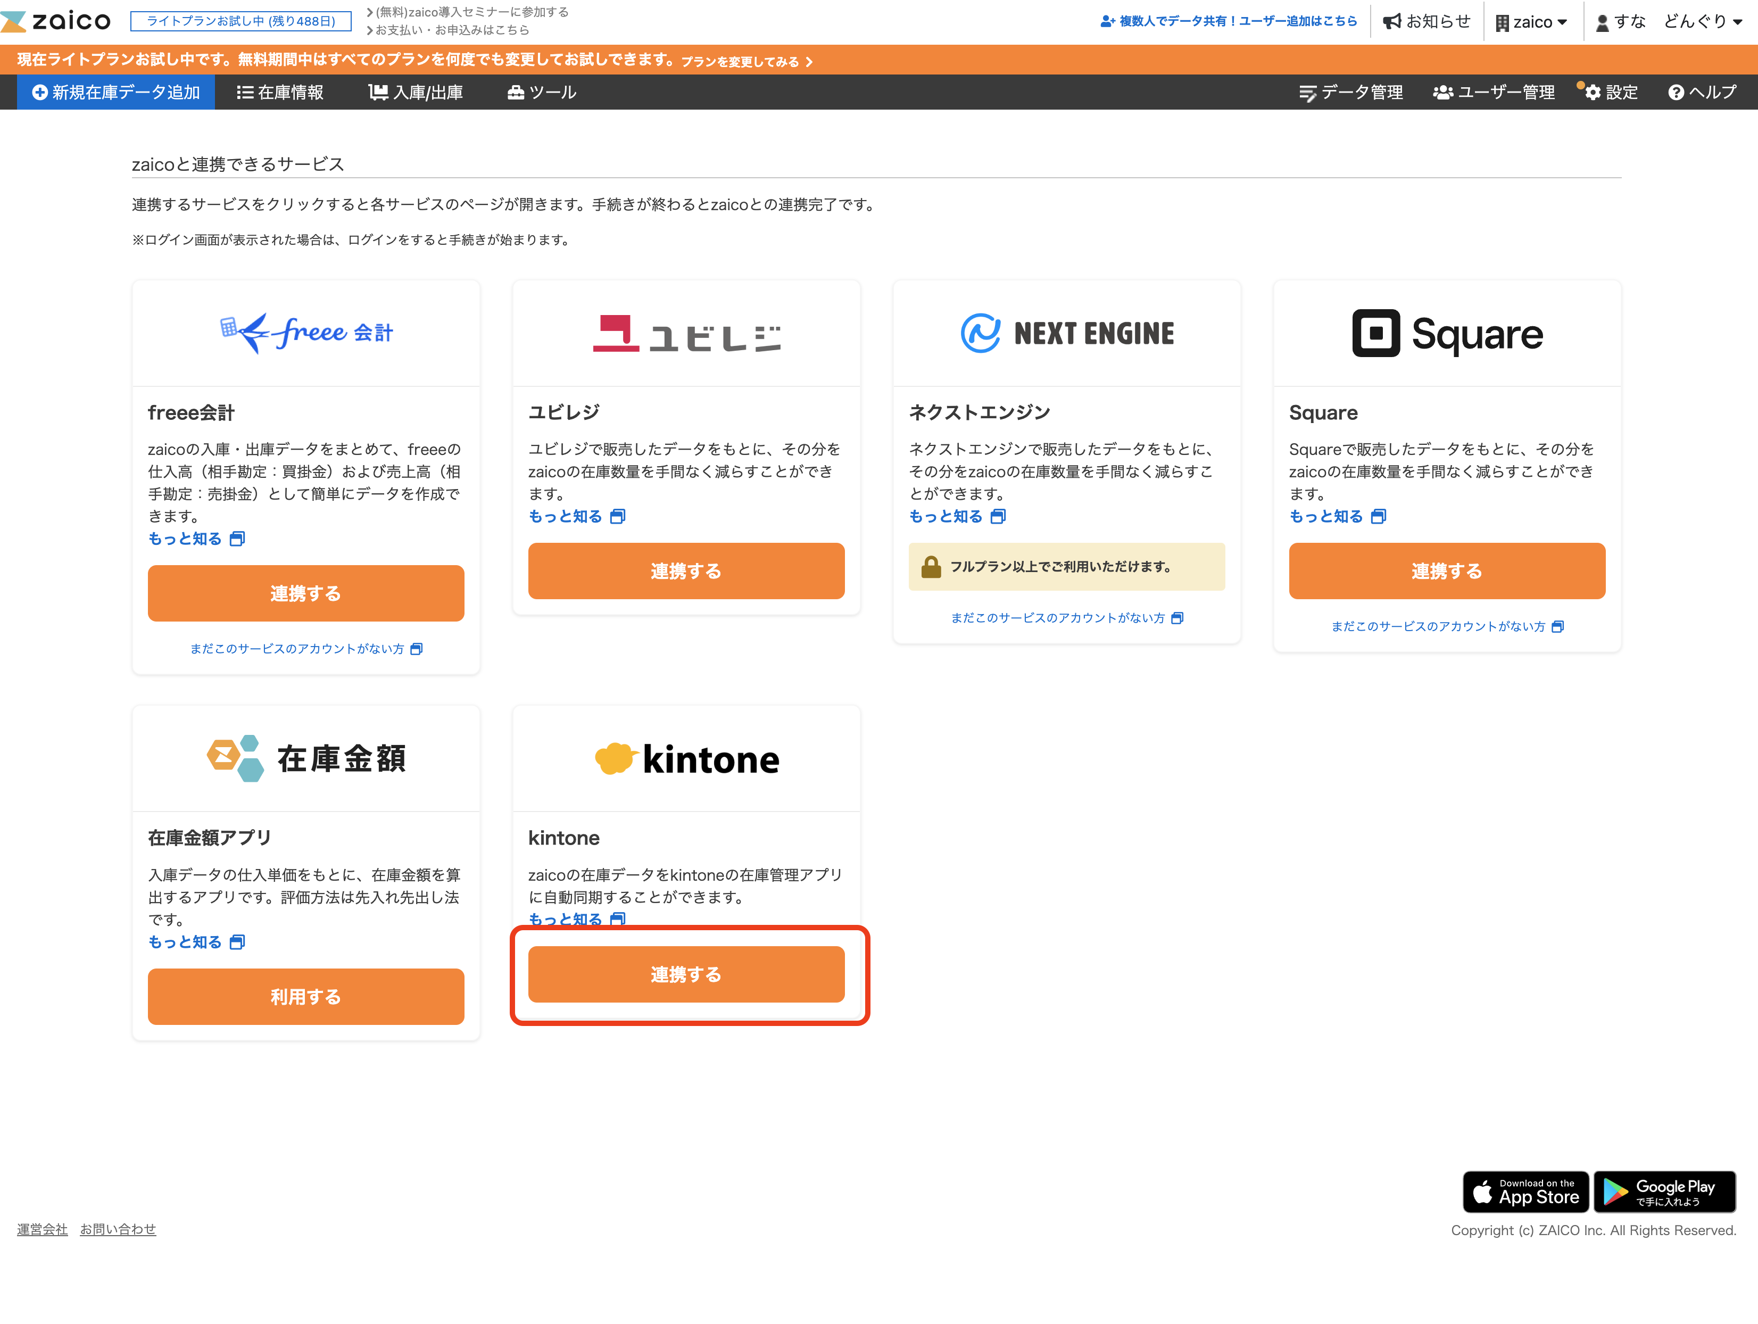Open the 運営会社 footer link
The image size is (1758, 1324).
(42, 1230)
